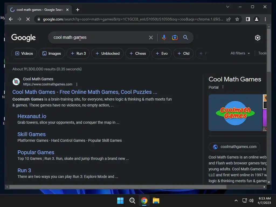Go back with the browser back arrow
276x207 pixels.
11,19
